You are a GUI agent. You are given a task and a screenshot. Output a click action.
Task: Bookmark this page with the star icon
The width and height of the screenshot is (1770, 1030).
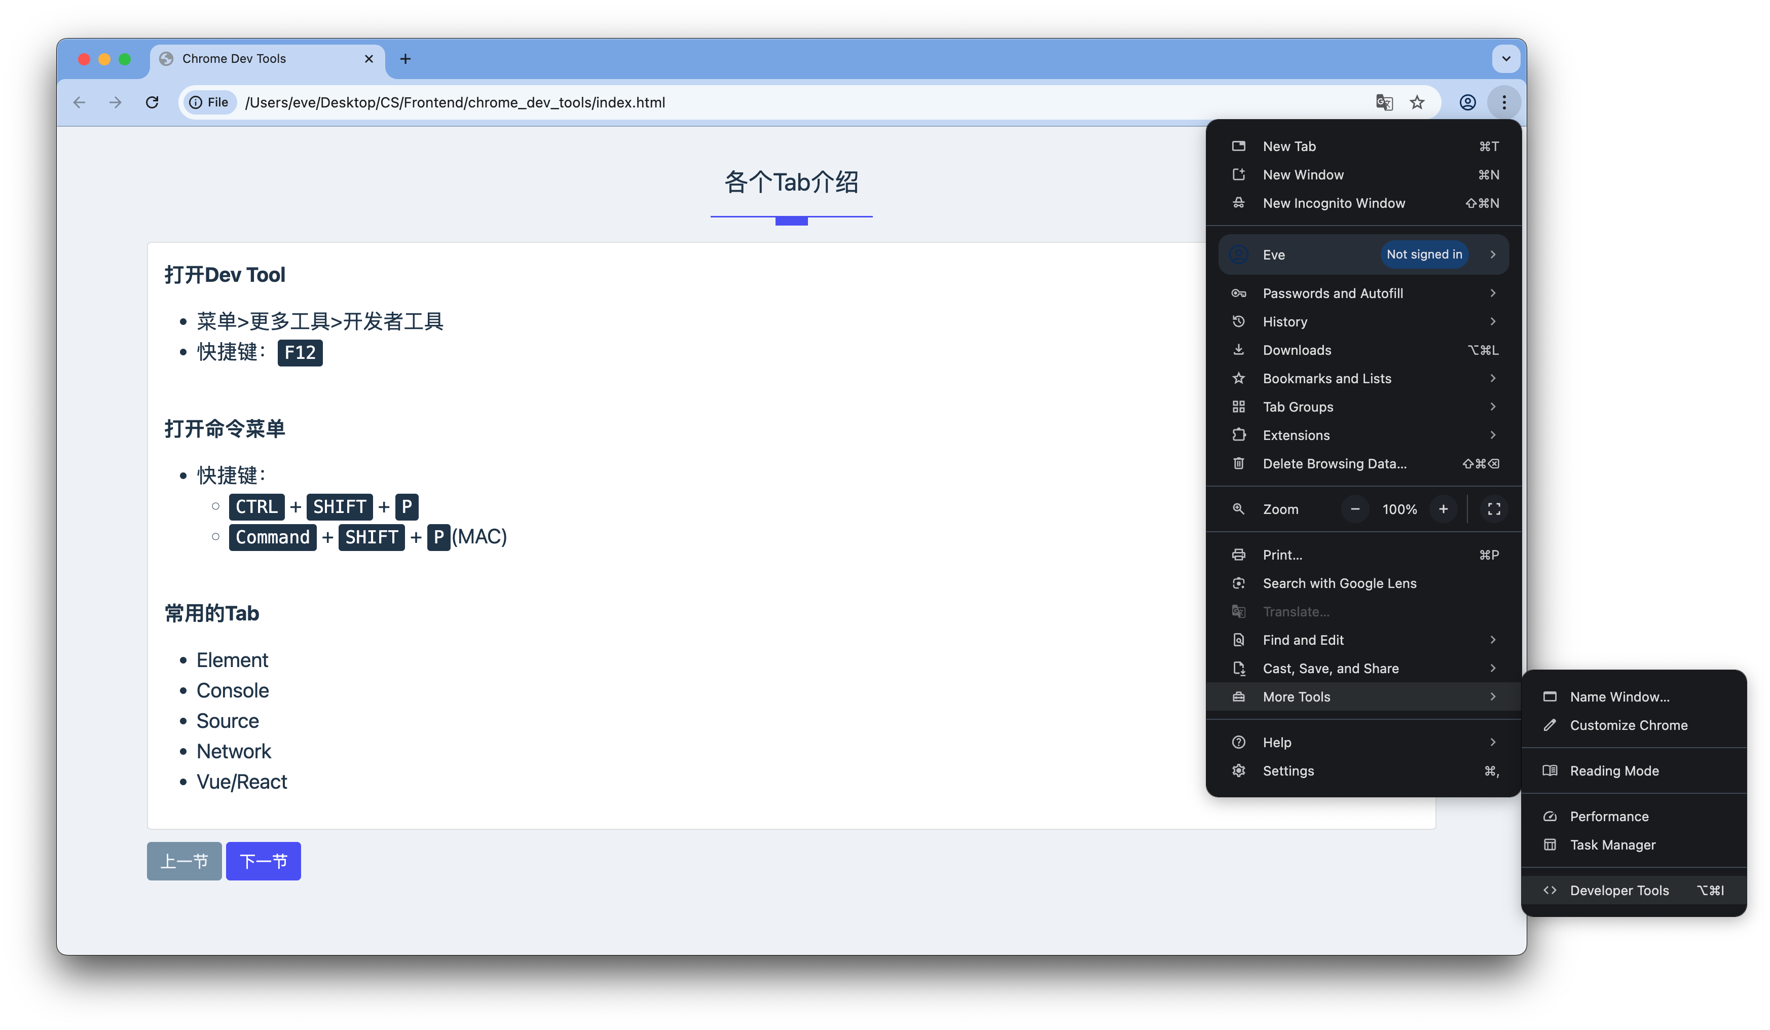pyautogui.click(x=1417, y=102)
